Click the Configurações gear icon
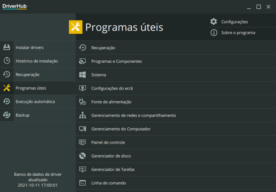Image resolution: width=276 pixels, height=192 pixels. pos(214,21)
